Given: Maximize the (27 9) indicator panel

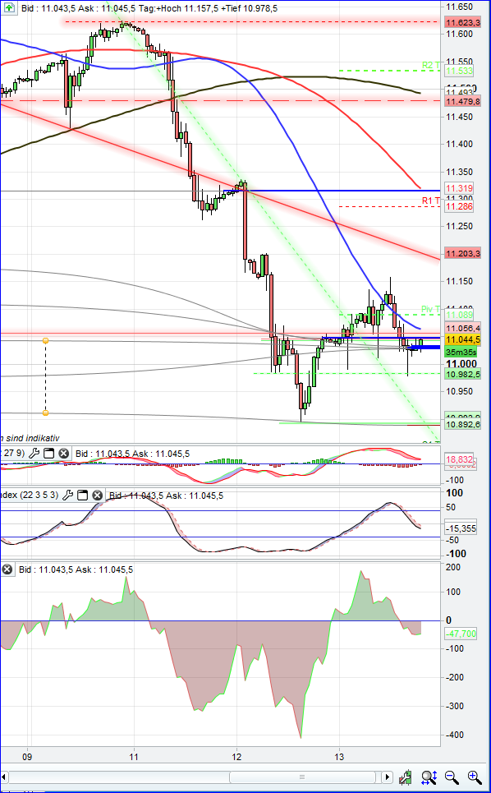Looking at the screenshot, I should point(48,454).
